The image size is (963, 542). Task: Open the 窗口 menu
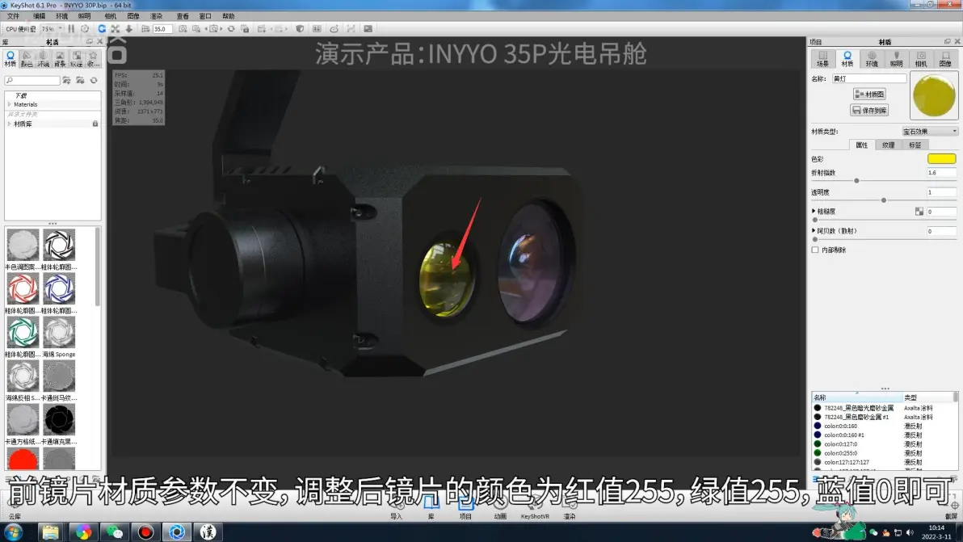pyautogui.click(x=205, y=16)
